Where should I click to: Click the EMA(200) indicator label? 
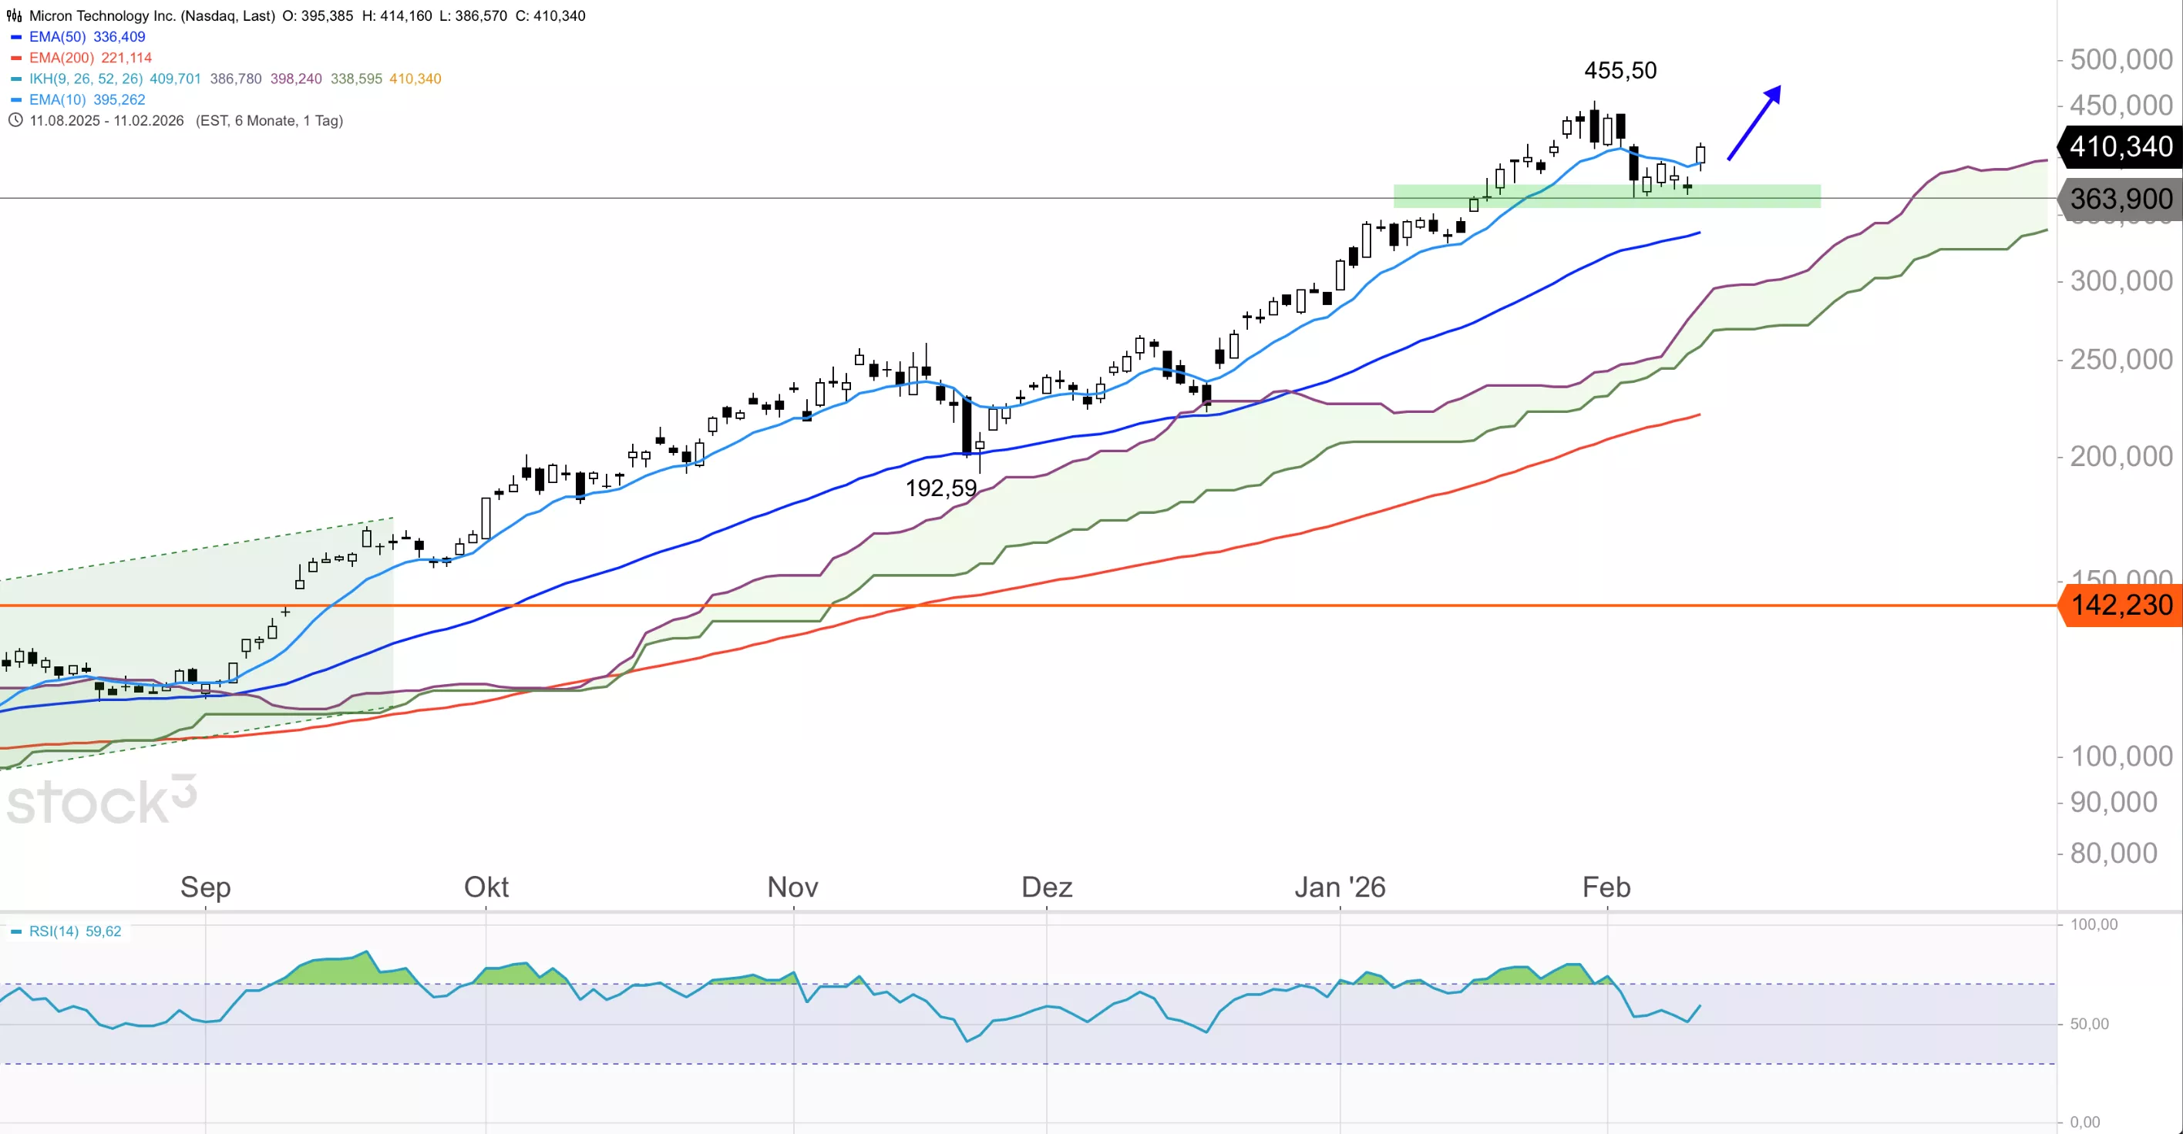pyautogui.click(x=62, y=59)
